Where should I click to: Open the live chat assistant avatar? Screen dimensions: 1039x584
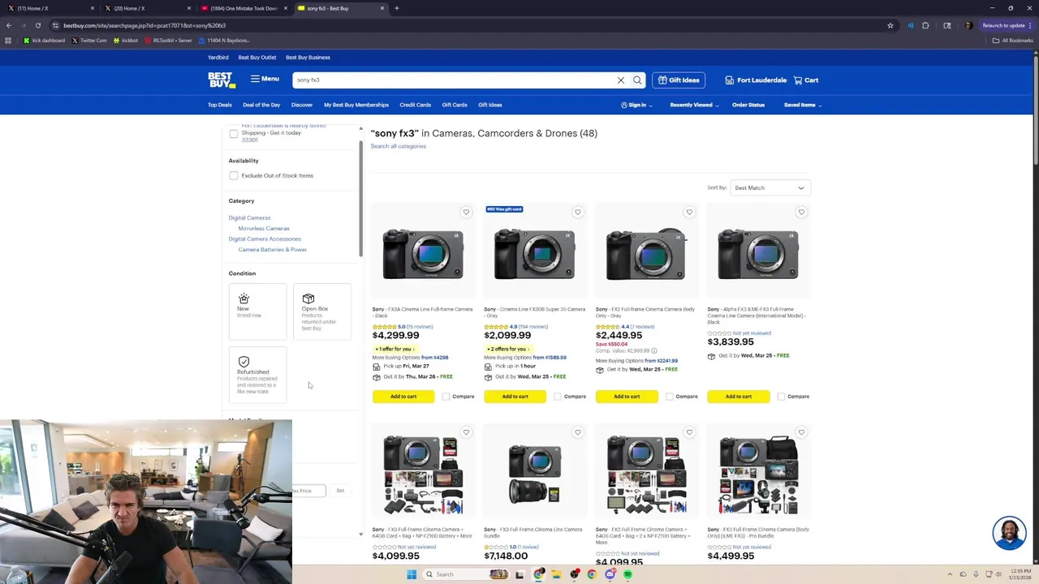[1009, 533]
